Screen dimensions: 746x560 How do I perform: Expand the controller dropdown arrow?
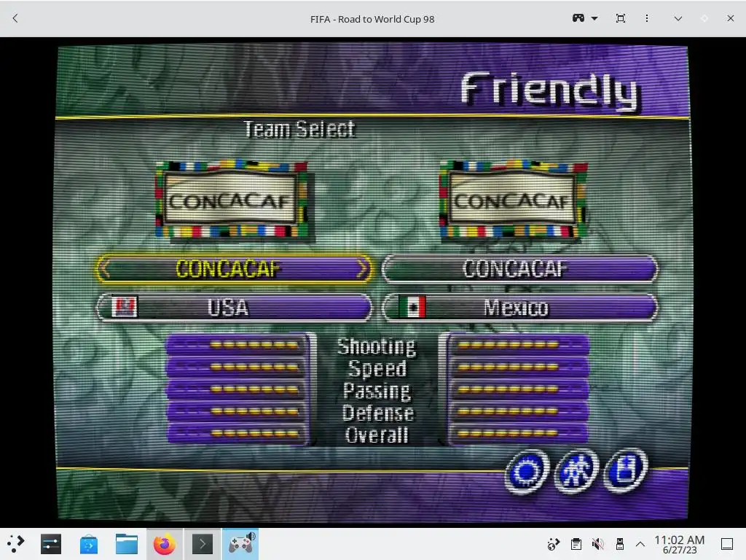click(x=594, y=18)
